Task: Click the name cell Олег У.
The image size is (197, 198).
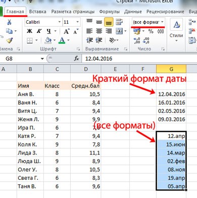Action: click(x=30, y=170)
